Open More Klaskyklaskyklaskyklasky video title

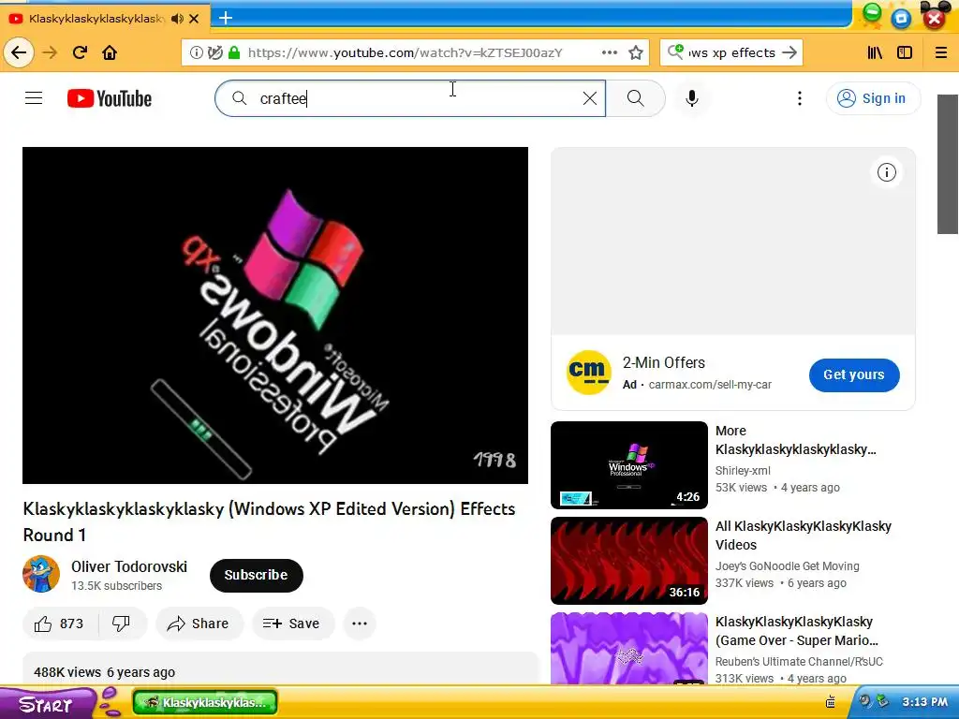[x=796, y=440]
